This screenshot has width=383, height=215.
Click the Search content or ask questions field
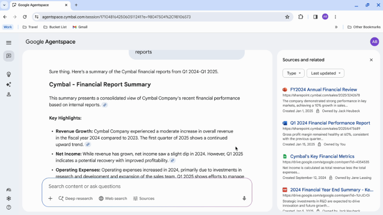pyautogui.click(x=147, y=186)
